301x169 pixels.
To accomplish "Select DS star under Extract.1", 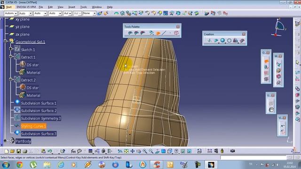I will click(32, 65).
